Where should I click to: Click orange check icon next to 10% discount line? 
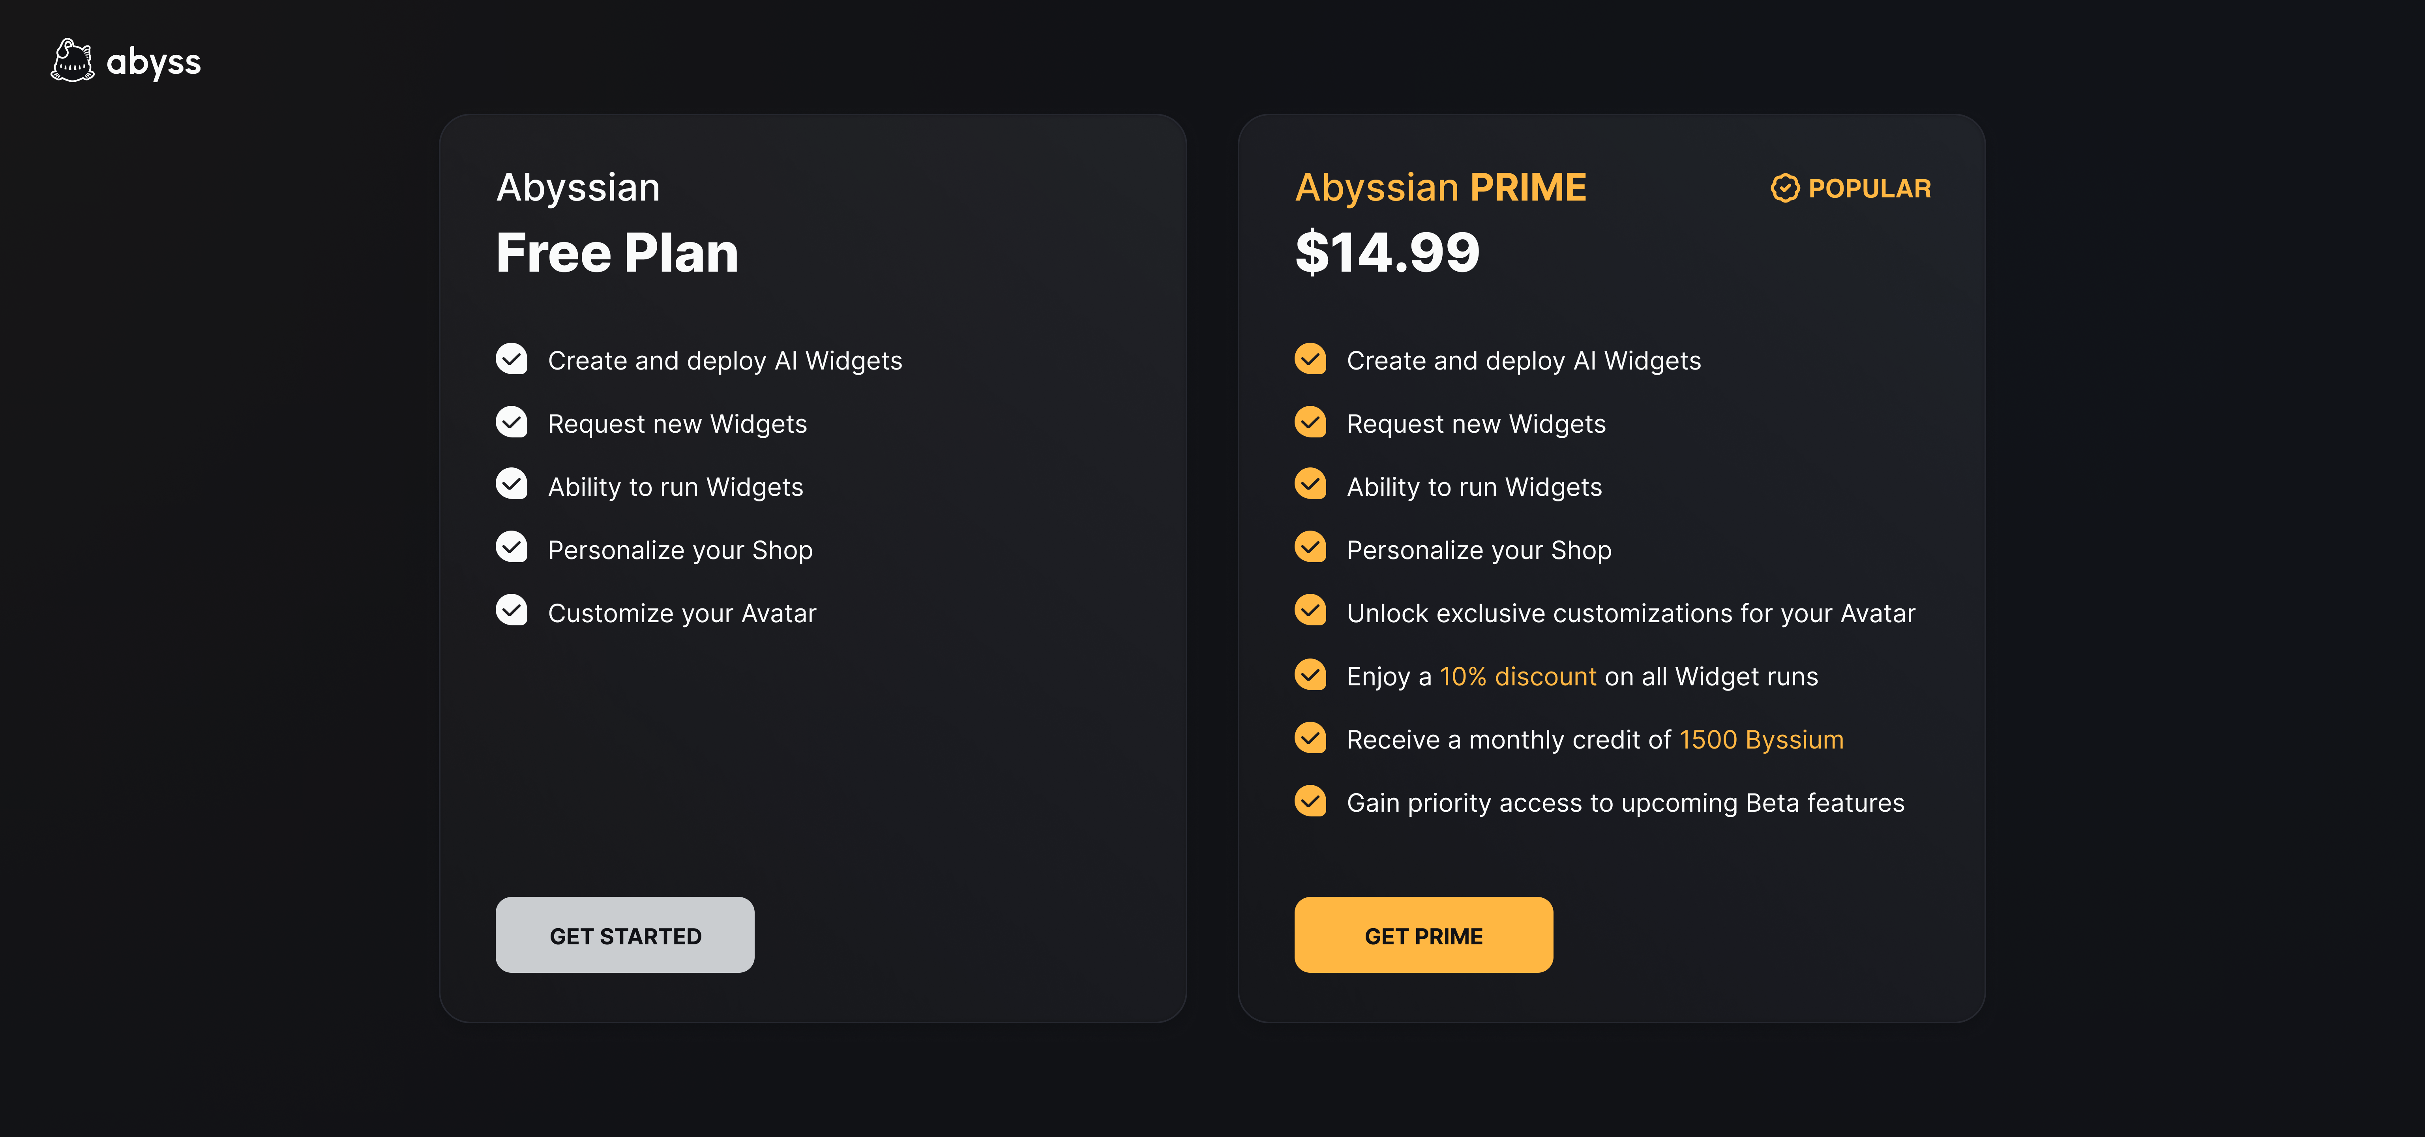tap(1310, 674)
